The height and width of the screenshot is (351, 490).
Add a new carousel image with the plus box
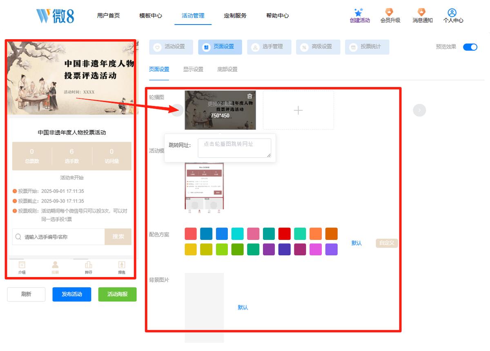pos(298,110)
